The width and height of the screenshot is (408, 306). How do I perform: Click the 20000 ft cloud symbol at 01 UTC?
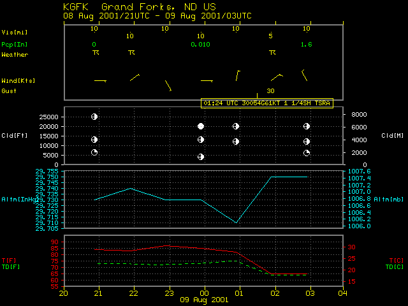tap(236, 126)
